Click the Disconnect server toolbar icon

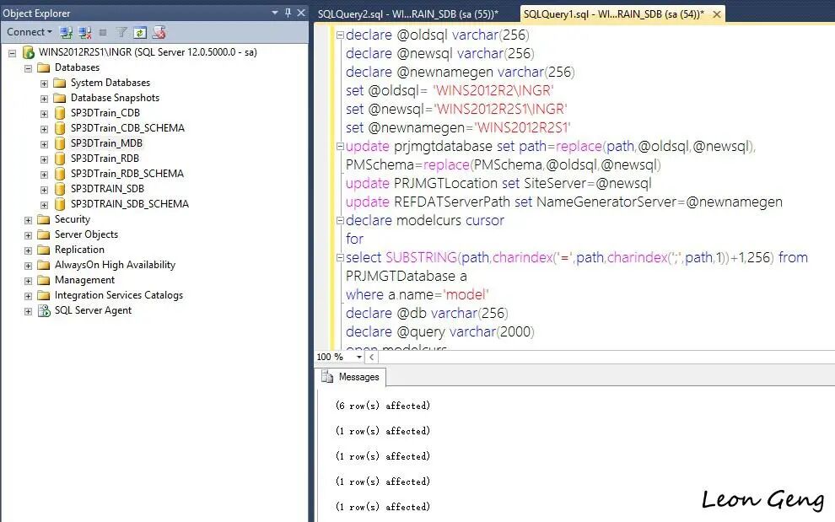pos(84,33)
